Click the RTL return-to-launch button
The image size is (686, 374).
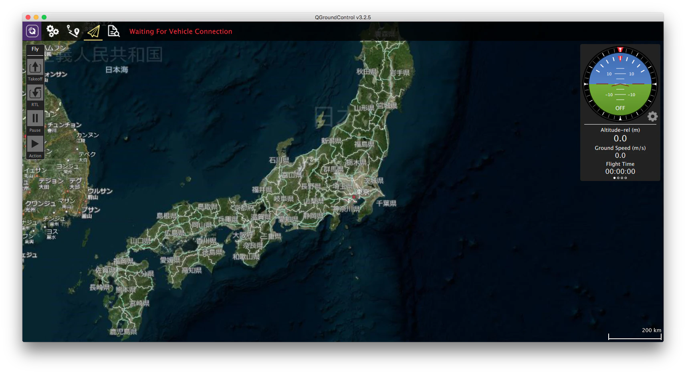click(x=35, y=92)
